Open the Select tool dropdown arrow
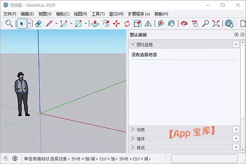The image size is (246, 164). click(x=29, y=24)
